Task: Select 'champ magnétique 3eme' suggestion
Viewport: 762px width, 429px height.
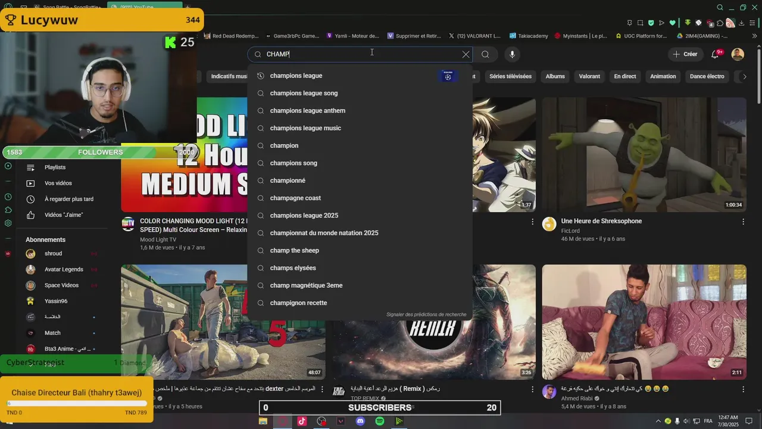Action: pos(360,285)
